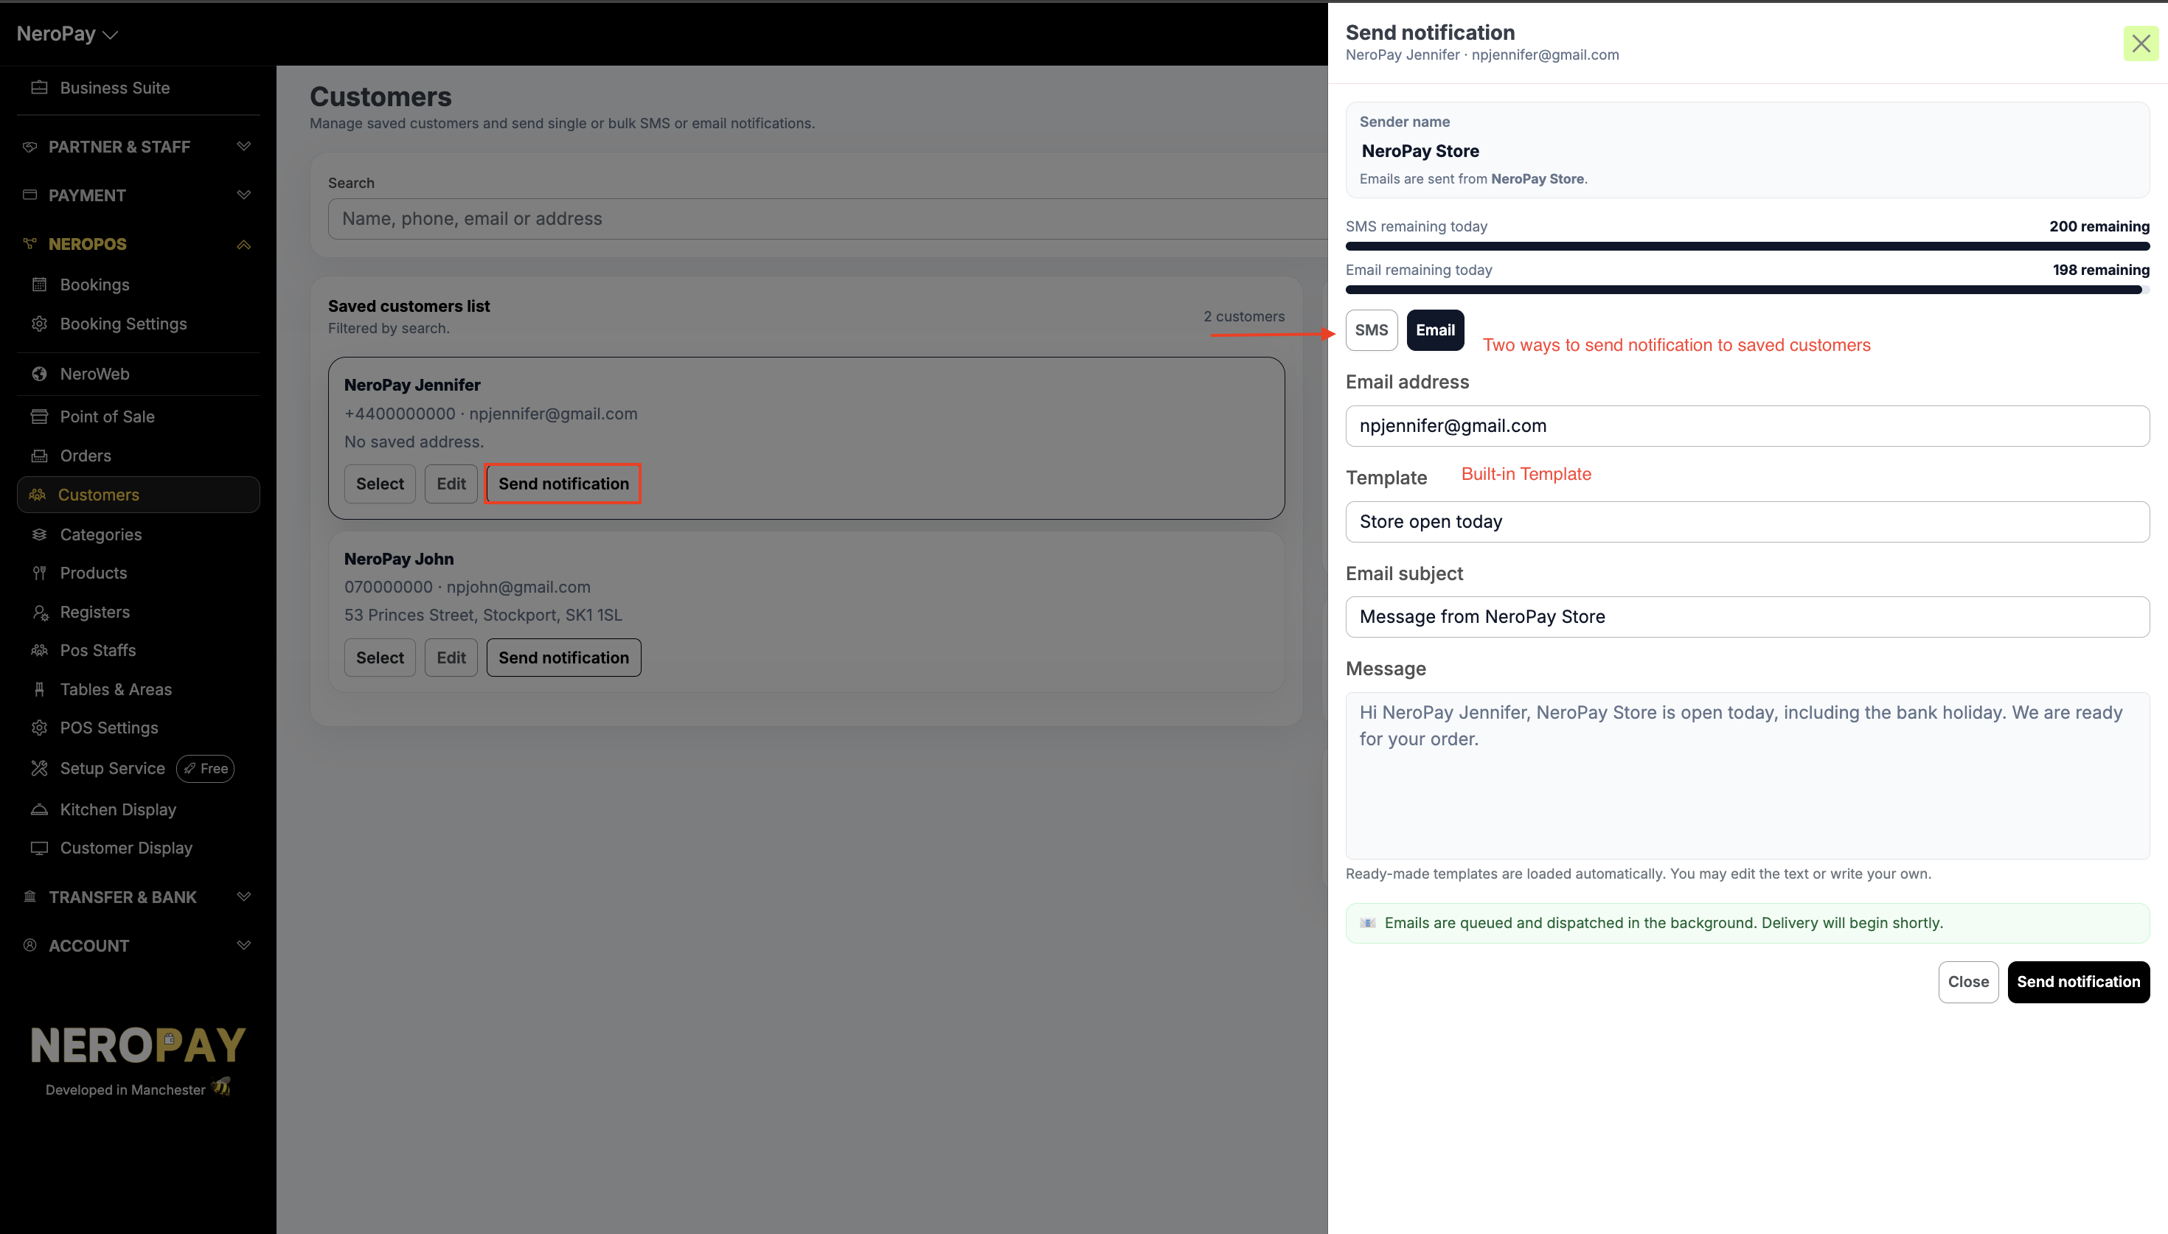Open the Template dropdown showing Store open today
2168x1234 pixels.
coord(1746,521)
